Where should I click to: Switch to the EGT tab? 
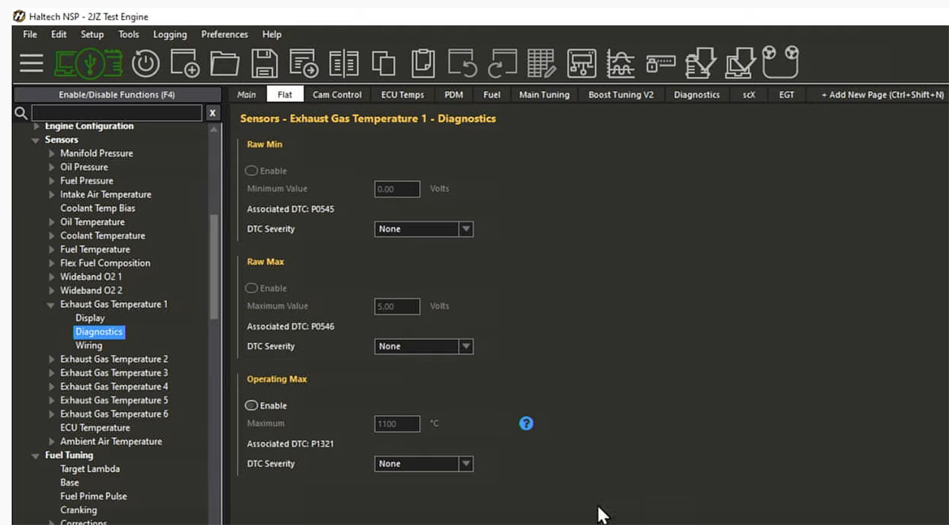[x=787, y=95]
